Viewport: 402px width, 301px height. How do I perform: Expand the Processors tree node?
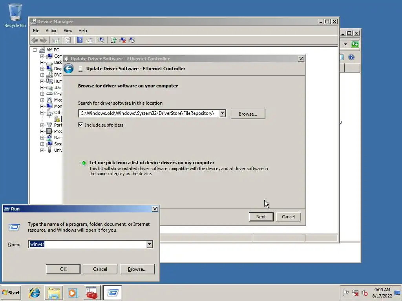pos(42,131)
